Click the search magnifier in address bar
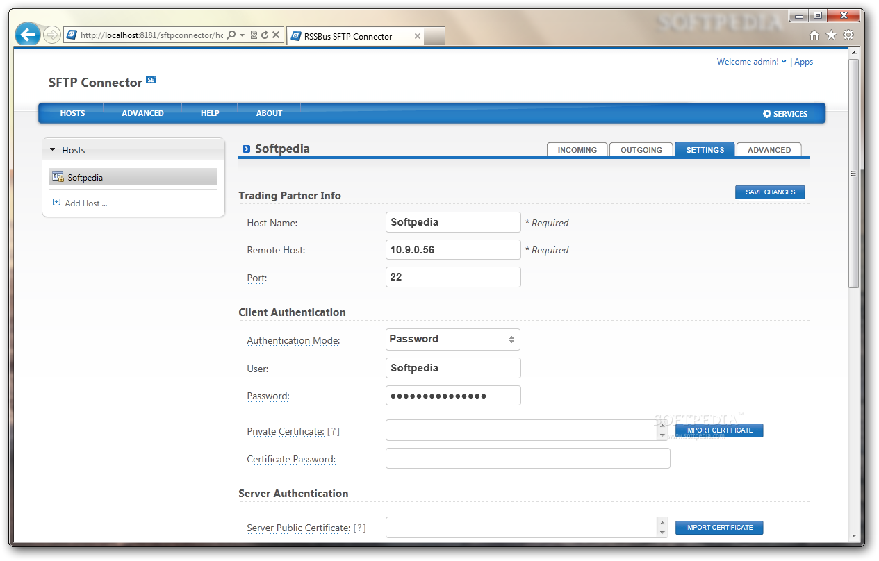The height and width of the screenshot is (561, 879). 231,35
